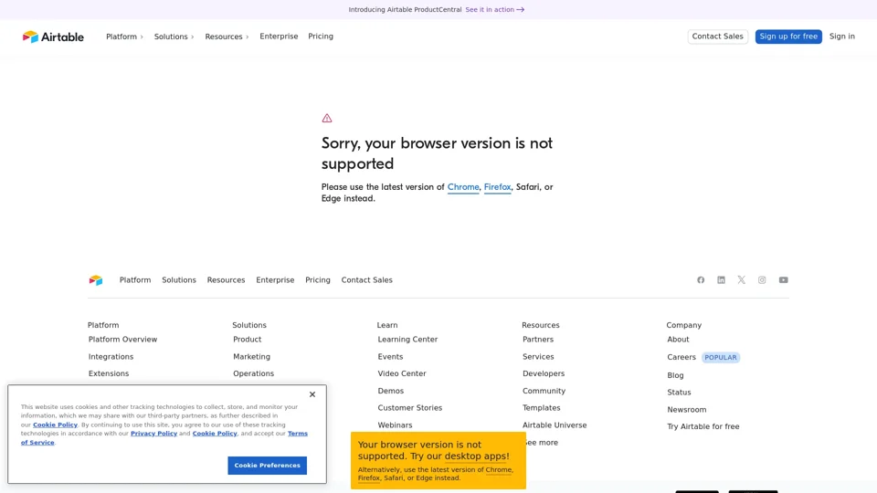
Task: Click Sign in at top right
Action: 841,37
